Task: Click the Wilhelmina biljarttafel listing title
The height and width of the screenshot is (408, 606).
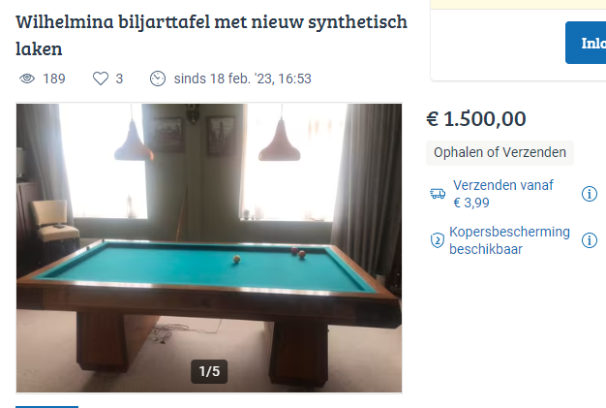Action: coord(211,35)
